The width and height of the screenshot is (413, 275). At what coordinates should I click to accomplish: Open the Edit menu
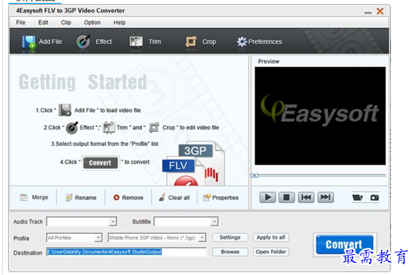43,23
